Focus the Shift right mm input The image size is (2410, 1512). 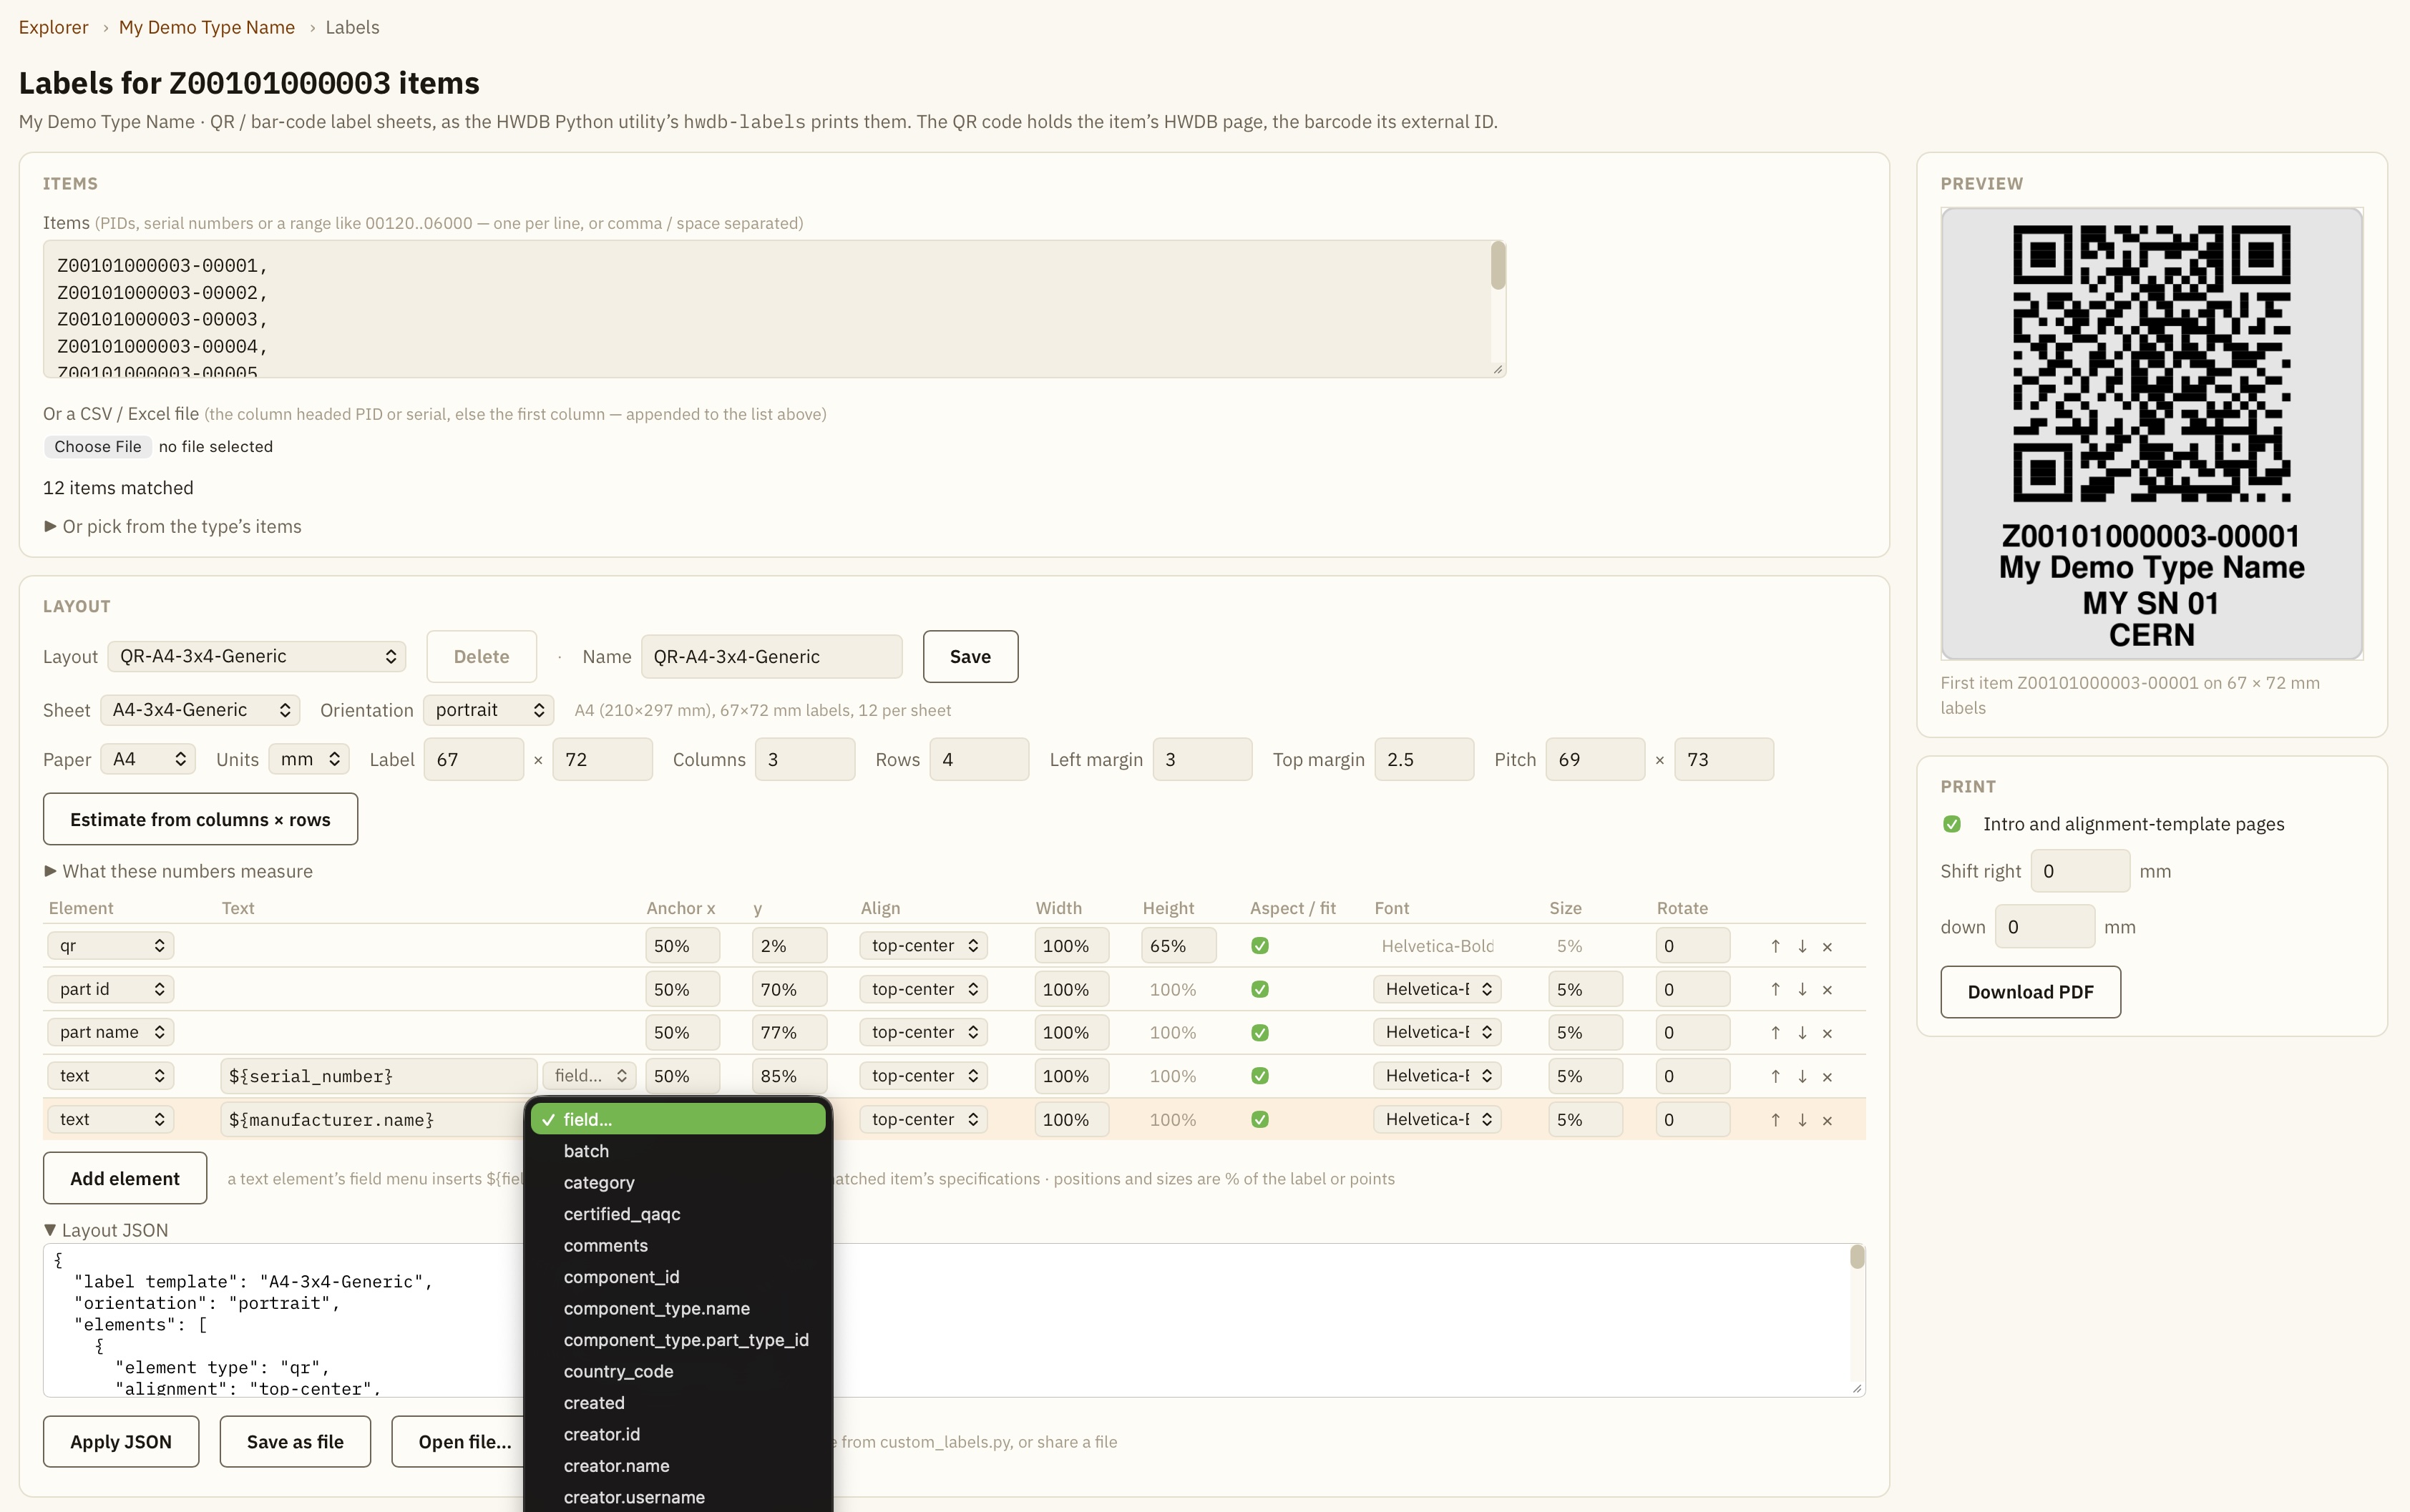click(x=2080, y=871)
